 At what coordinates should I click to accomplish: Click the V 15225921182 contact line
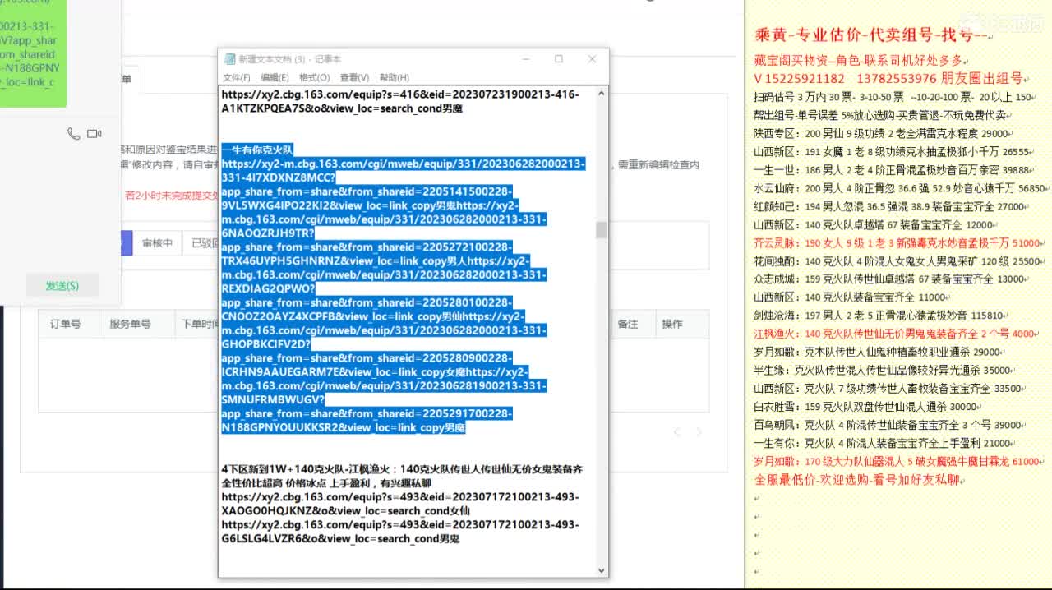888,79
